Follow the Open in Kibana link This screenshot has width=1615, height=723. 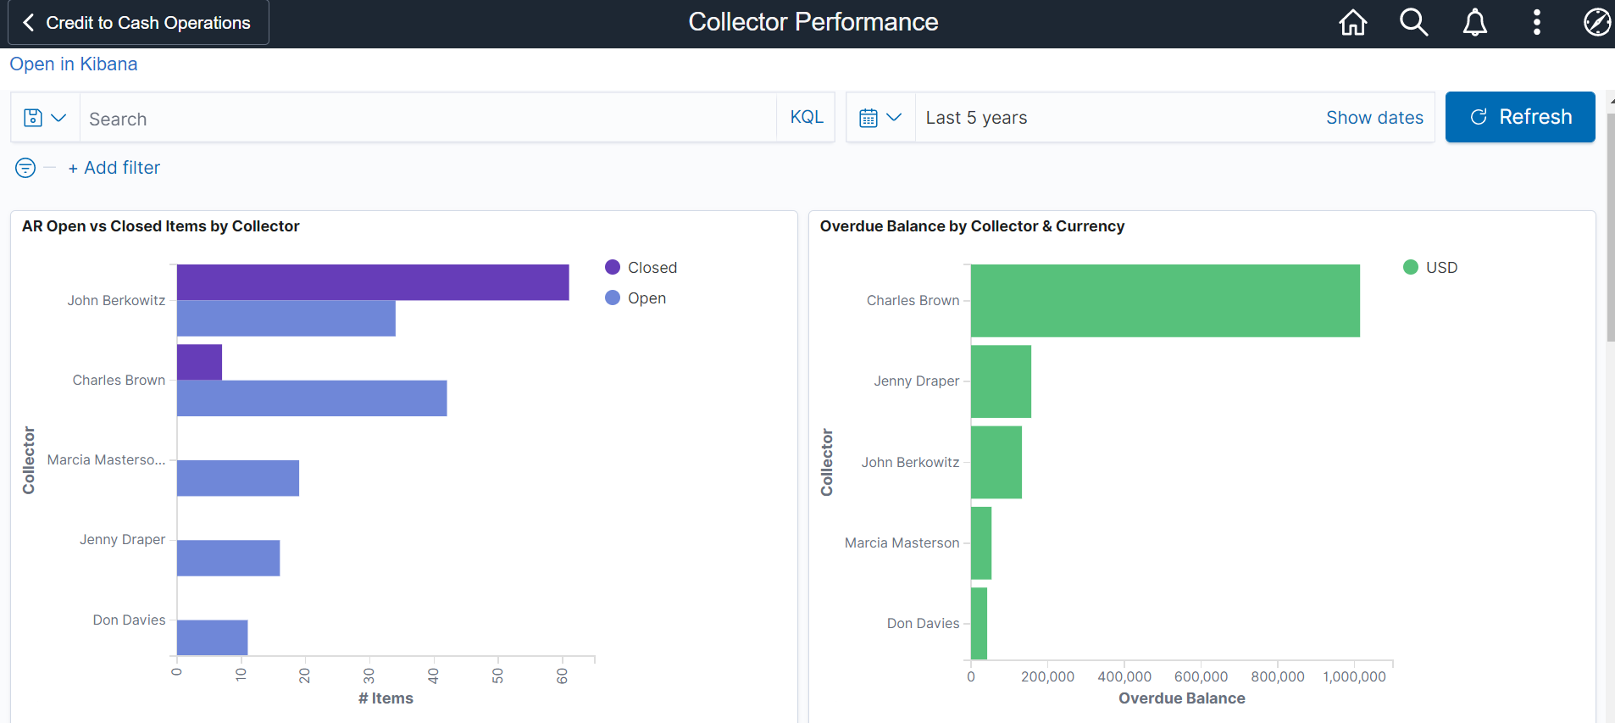74,64
